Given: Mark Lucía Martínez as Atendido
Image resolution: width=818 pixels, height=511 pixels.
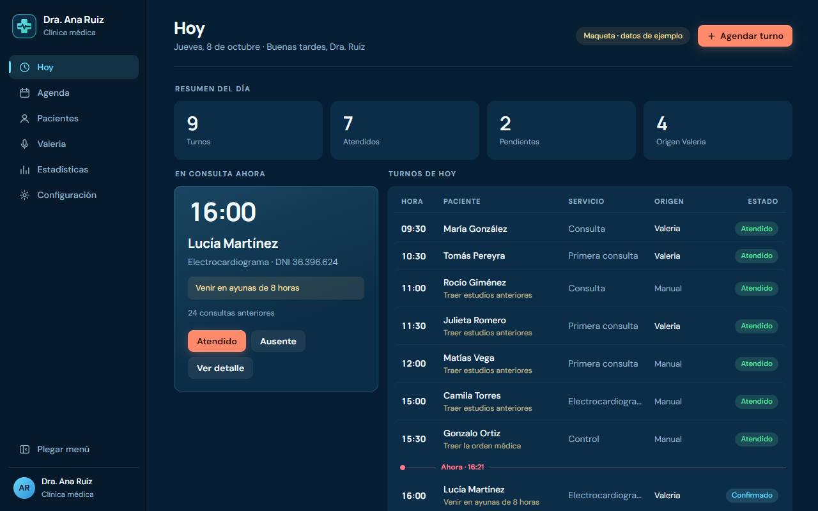Looking at the screenshot, I should tap(217, 341).
